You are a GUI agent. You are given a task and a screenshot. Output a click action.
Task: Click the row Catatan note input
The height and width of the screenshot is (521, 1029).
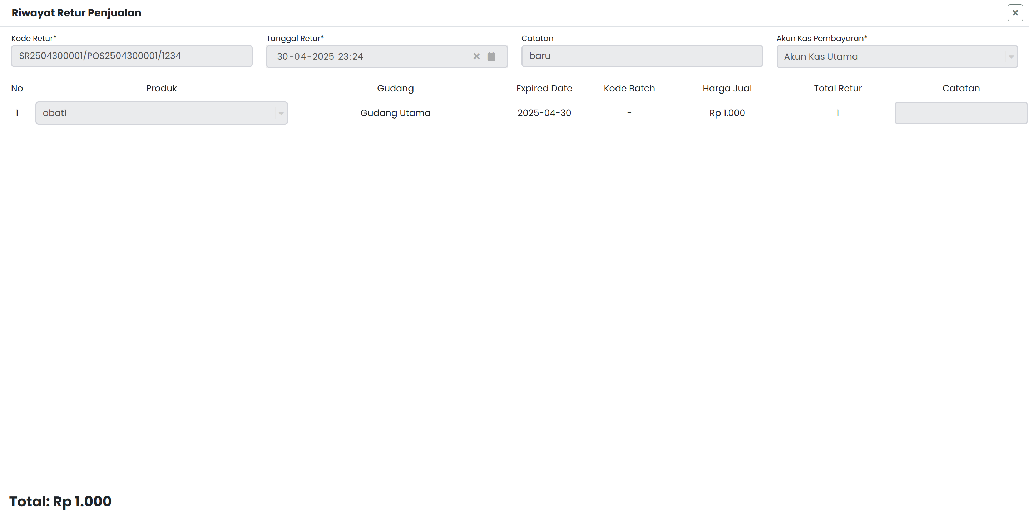(x=961, y=113)
